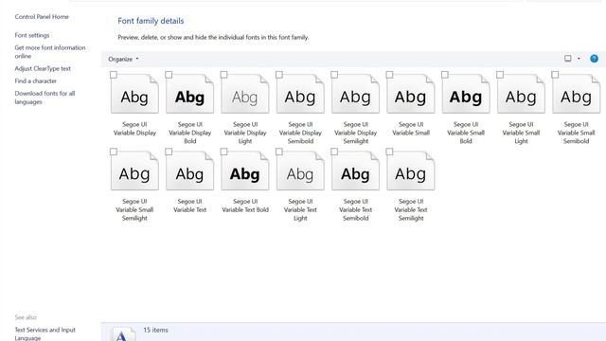Select the Segoe UI Variable Display Light font icon
The width and height of the screenshot is (606, 341).
point(245,94)
